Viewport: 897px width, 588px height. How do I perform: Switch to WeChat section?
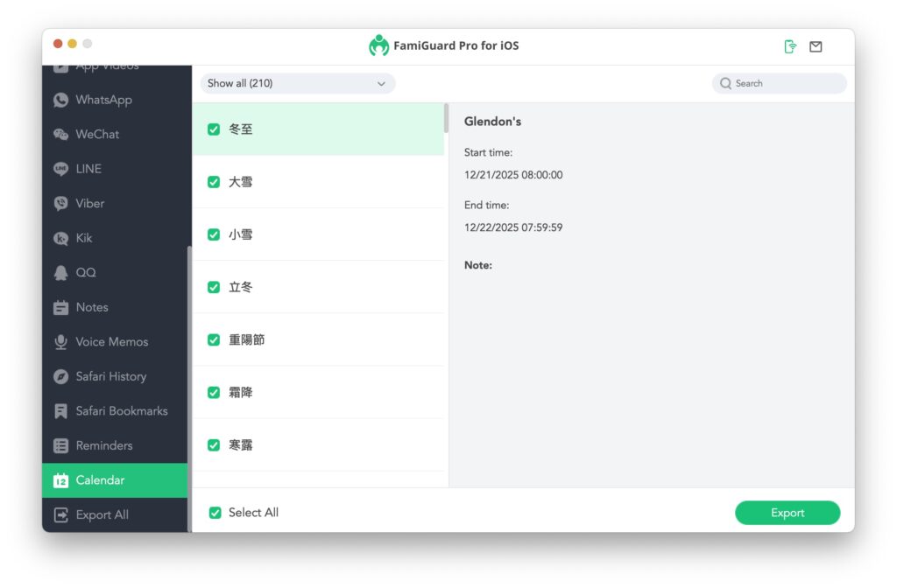(x=97, y=134)
